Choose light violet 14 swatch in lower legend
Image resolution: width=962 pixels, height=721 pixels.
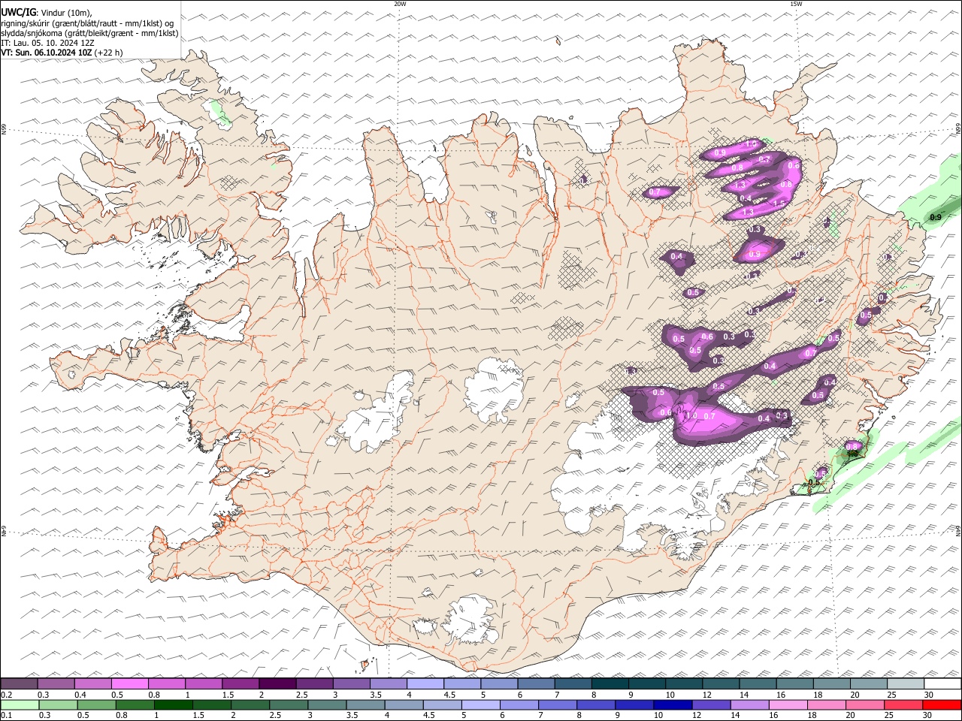point(749,704)
